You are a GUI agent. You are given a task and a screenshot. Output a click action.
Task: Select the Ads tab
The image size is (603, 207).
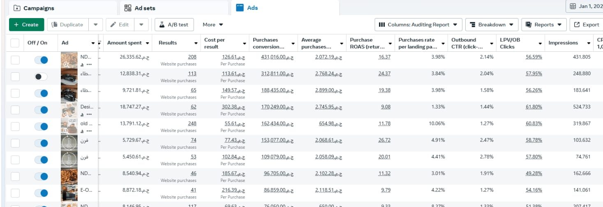coord(285,8)
